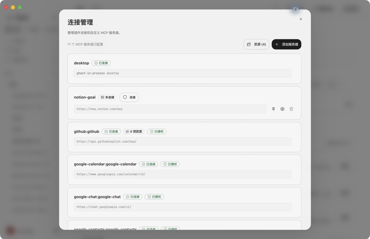The width and height of the screenshot is (370, 239).
Task: Click the 4 项资源 badge on github:github
Action: click(x=134, y=131)
